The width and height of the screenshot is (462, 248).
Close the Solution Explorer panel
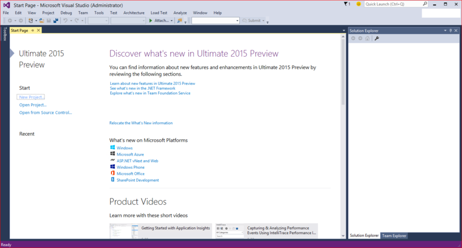tap(456, 31)
